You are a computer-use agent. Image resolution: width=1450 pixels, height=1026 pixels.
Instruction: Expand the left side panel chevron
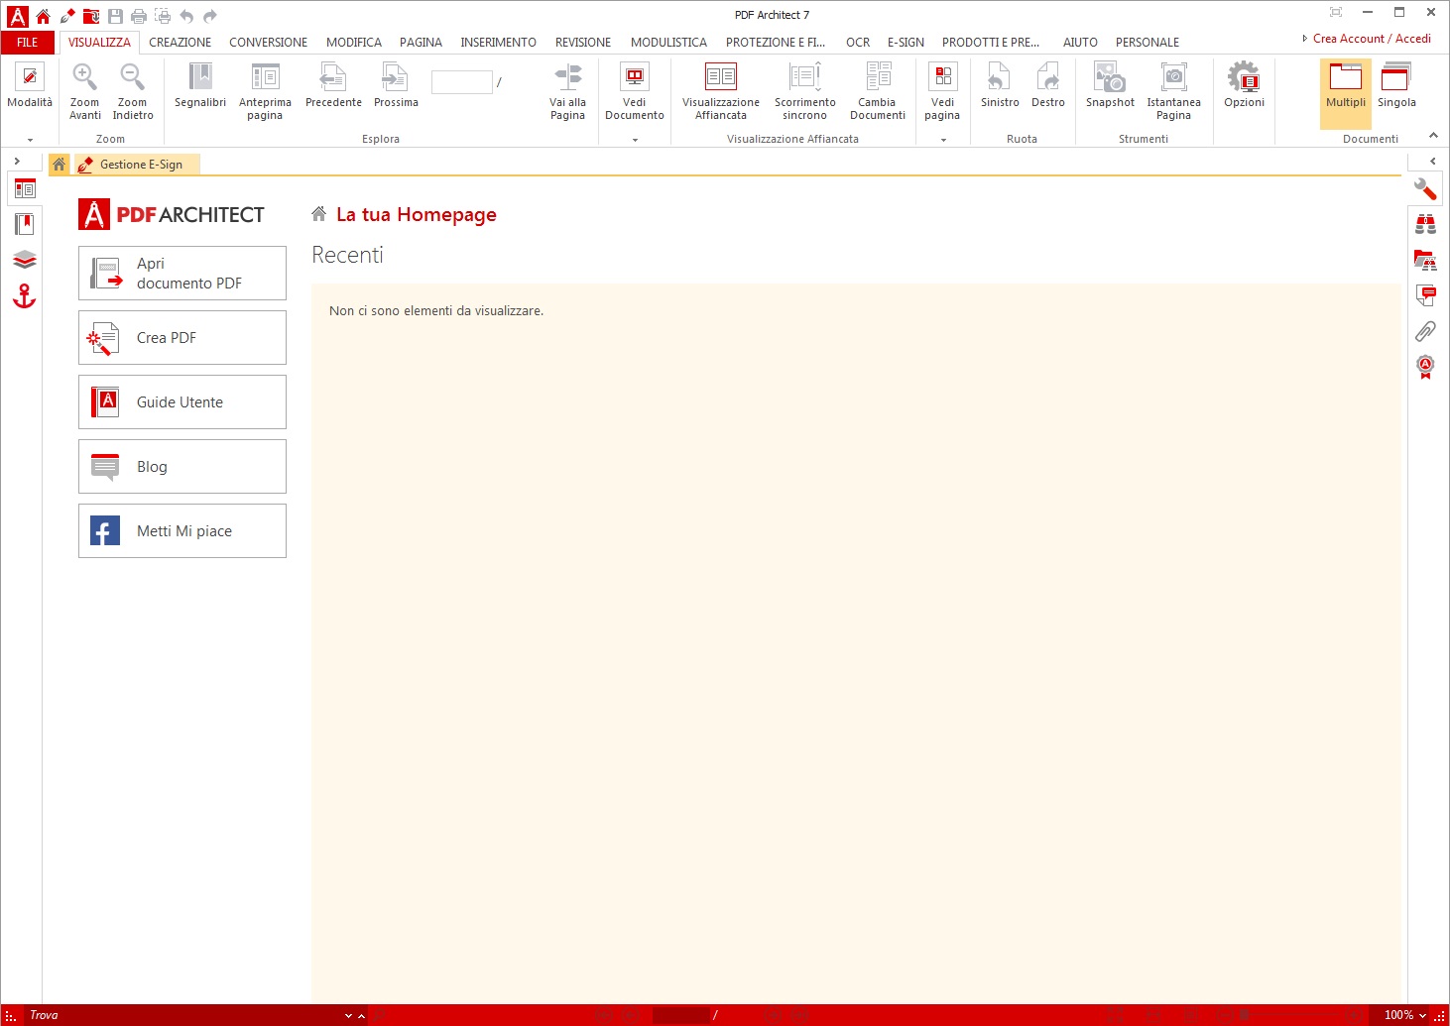pyautogui.click(x=17, y=161)
